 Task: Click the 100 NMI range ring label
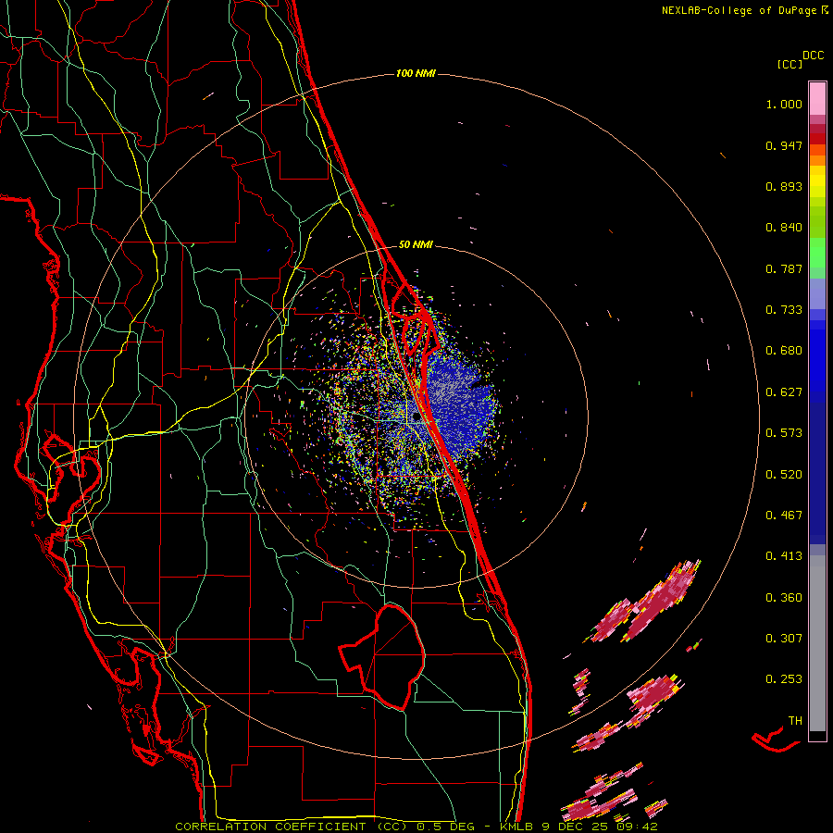pyautogui.click(x=416, y=73)
